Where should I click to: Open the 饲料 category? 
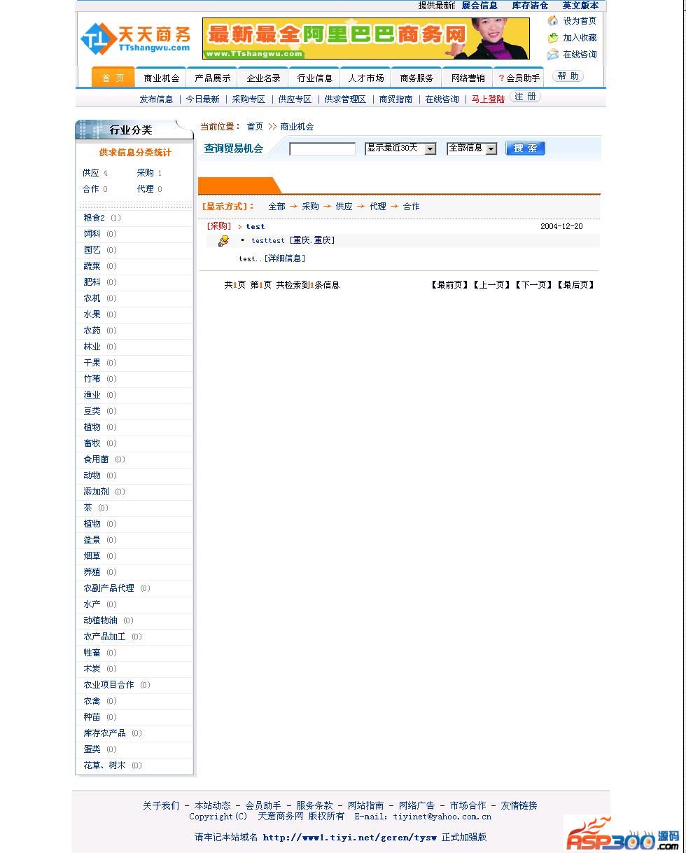[92, 234]
